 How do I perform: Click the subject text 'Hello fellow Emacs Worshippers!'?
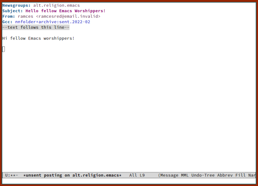click(65, 11)
